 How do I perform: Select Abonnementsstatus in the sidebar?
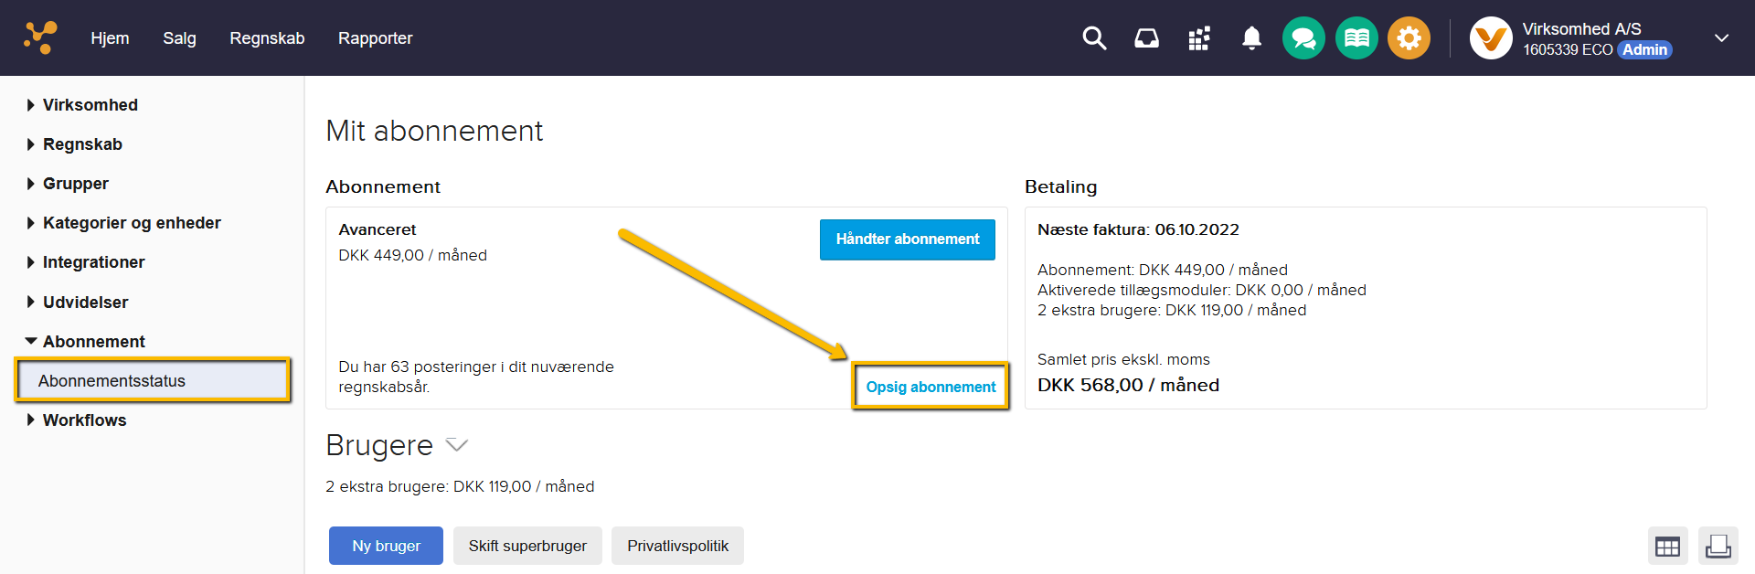coord(112,381)
